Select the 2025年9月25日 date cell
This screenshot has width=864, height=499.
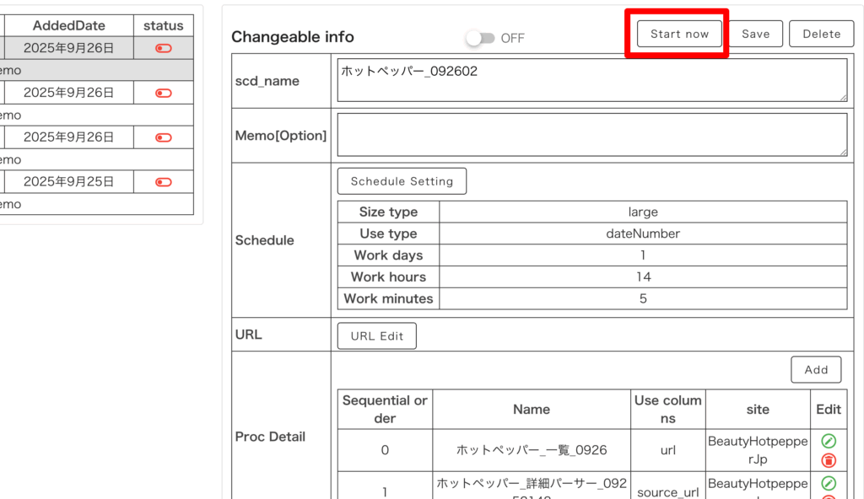[68, 182]
